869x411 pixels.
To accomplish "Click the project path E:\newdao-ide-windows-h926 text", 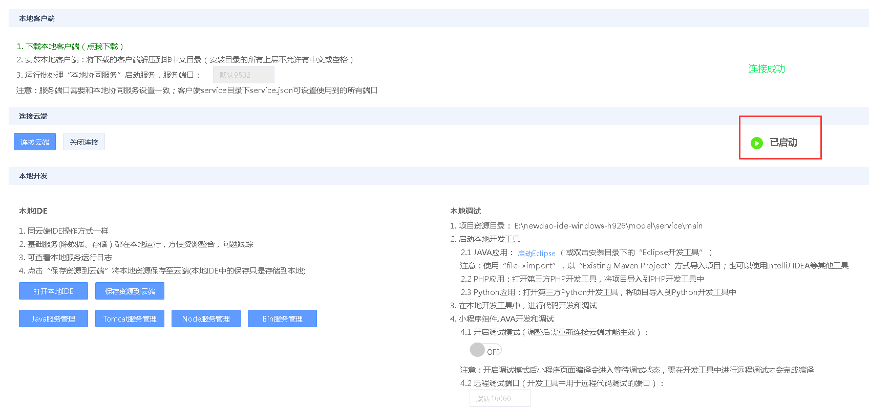I will click(x=608, y=225).
